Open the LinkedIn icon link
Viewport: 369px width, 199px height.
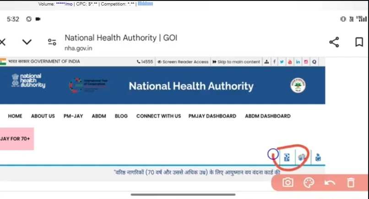[x=298, y=62]
